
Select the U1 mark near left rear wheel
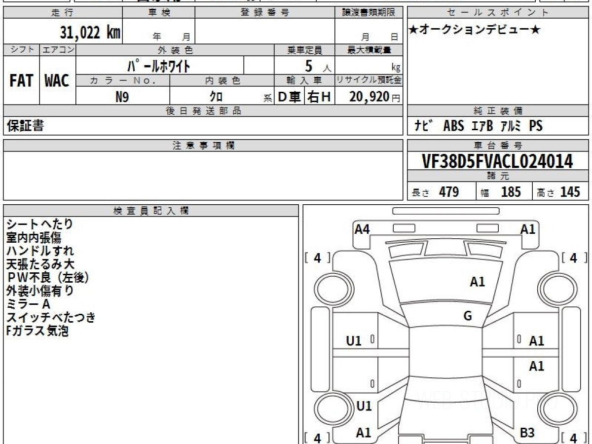[364, 406]
